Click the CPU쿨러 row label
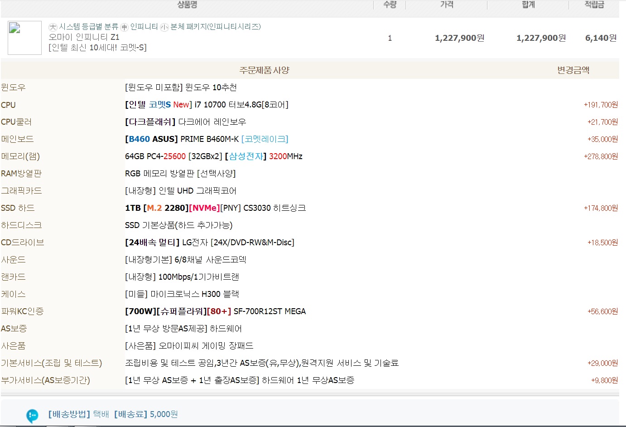 click(x=16, y=122)
